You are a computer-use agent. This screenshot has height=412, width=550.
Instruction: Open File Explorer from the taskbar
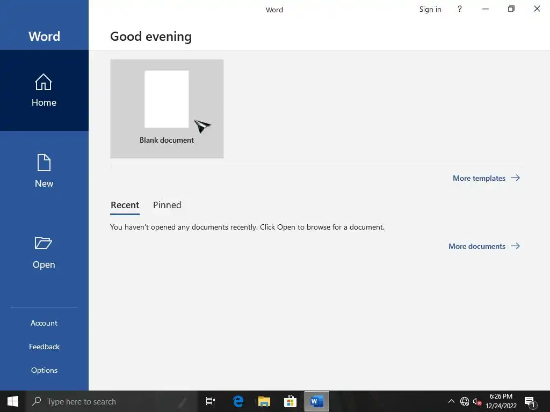pos(264,401)
